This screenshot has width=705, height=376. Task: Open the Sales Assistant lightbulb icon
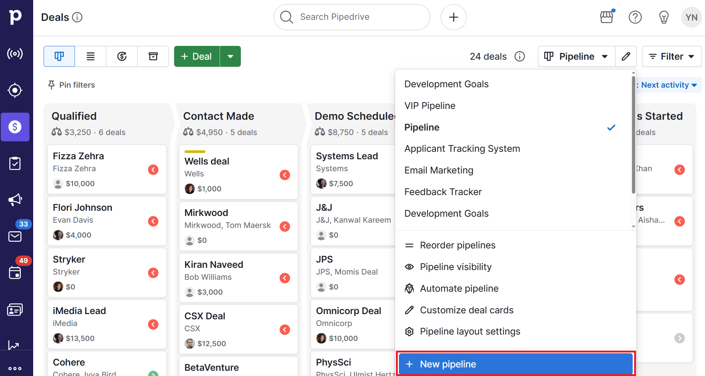664,17
